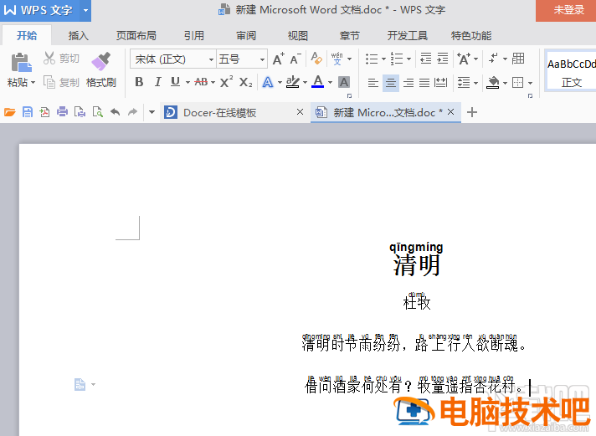
Task: Apply superscript X² formatting
Action: (227, 82)
